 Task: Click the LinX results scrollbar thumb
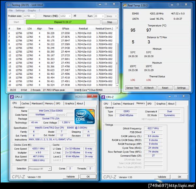[117, 63]
